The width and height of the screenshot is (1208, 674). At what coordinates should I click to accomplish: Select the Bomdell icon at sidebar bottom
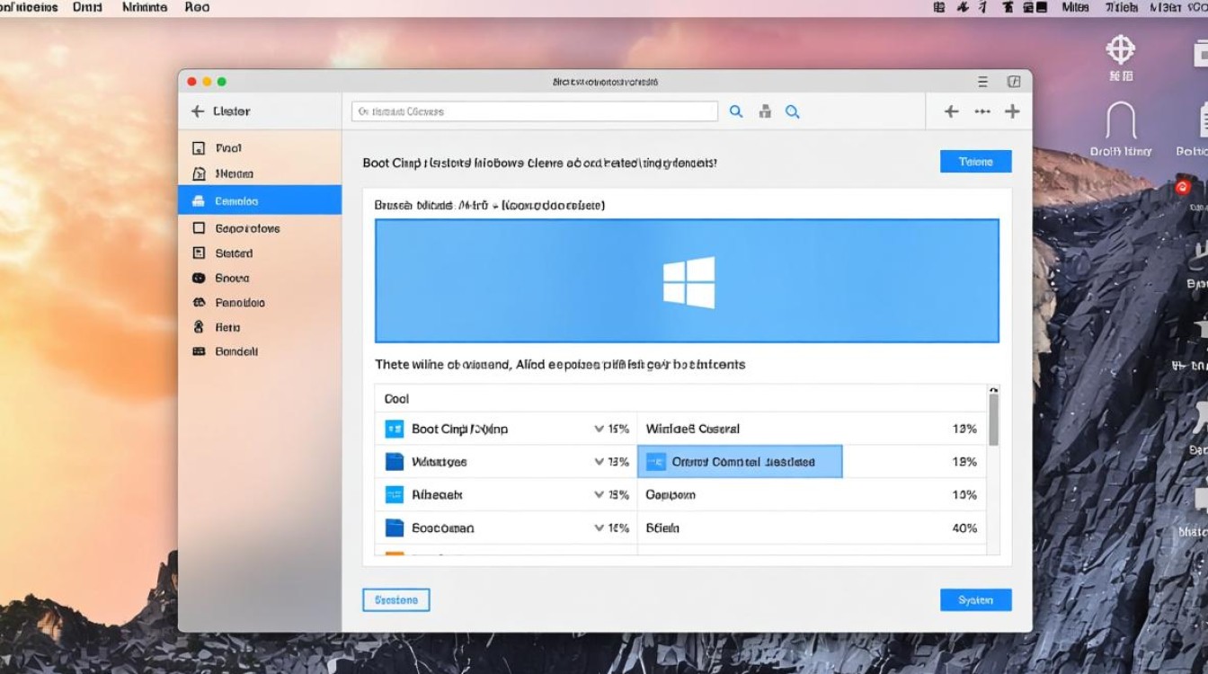pyautogui.click(x=200, y=351)
